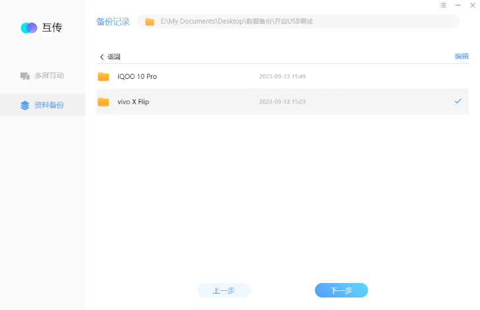Toggle the vivo X Flip checkmark
Screen dimensions: 480x310
pos(458,101)
